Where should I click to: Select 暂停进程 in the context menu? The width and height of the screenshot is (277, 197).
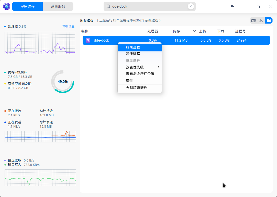pos(139,54)
